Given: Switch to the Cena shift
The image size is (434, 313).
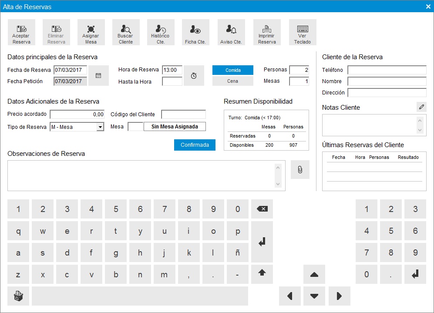Looking at the screenshot, I should [233, 81].
